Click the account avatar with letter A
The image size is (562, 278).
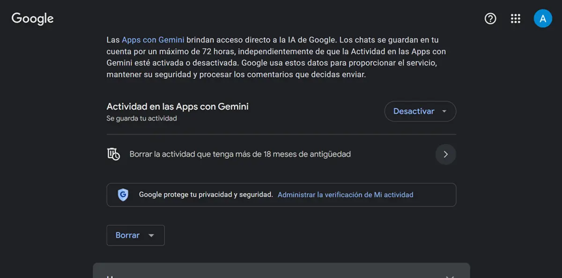click(x=543, y=19)
